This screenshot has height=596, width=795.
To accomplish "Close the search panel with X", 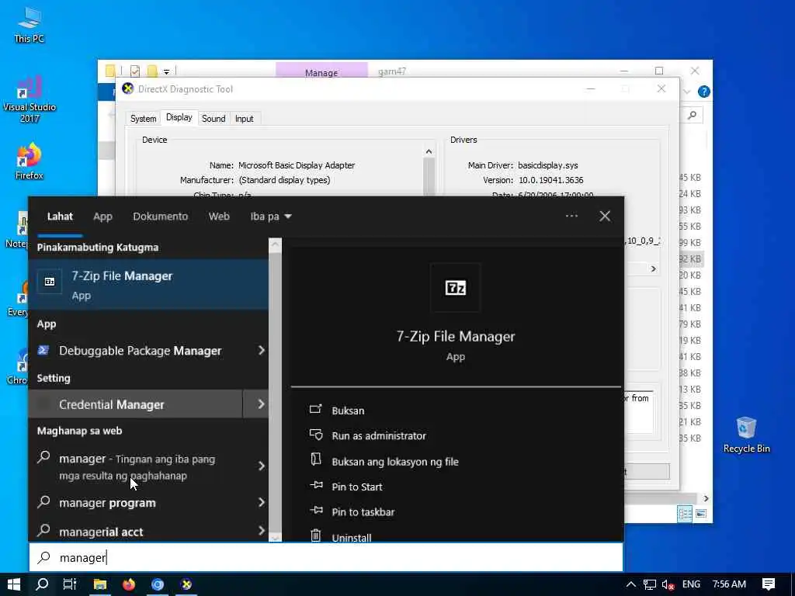I will [605, 217].
